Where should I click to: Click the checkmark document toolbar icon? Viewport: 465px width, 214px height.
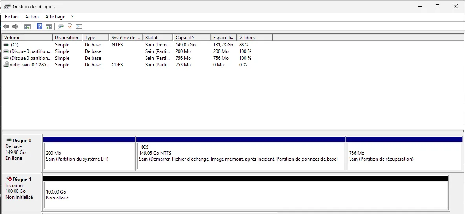(70, 27)
